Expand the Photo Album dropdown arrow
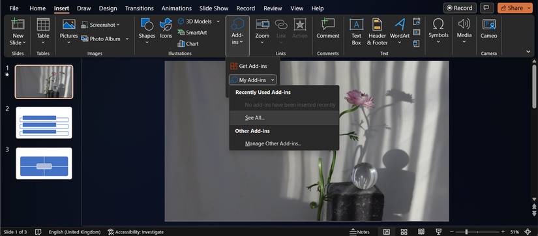 click(x=127, y=38)
